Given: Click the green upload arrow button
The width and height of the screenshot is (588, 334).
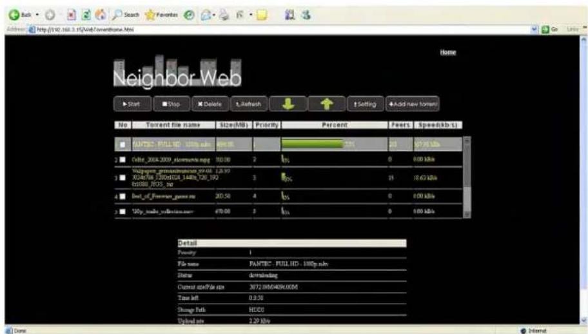Looking at the screenshot, I should [x=325, y=103].
